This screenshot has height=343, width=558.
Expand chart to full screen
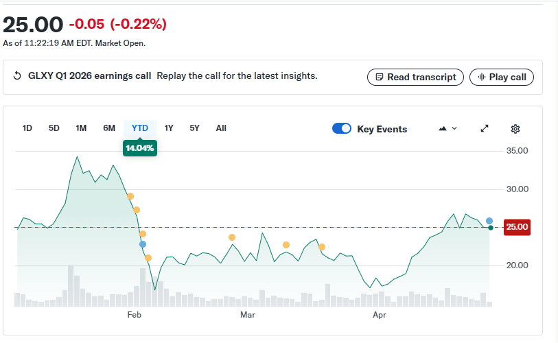pos(485,129)
